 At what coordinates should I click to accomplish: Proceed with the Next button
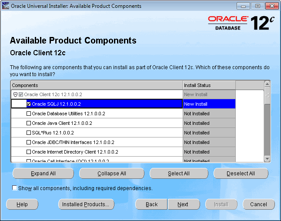point(184,204)
